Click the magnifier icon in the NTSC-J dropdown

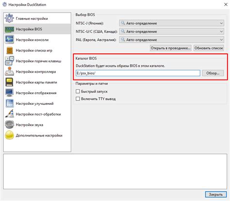pos(123,23)
